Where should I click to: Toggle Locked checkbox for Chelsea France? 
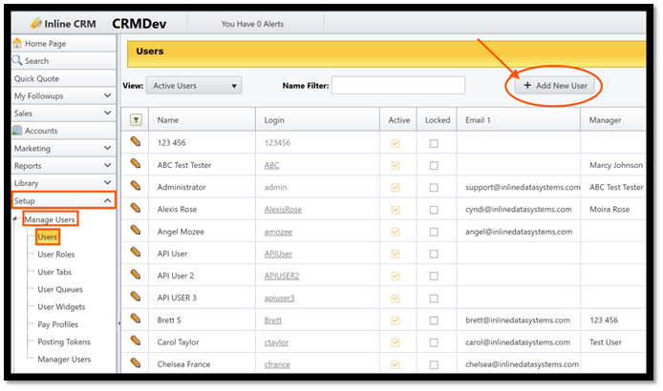434,365
